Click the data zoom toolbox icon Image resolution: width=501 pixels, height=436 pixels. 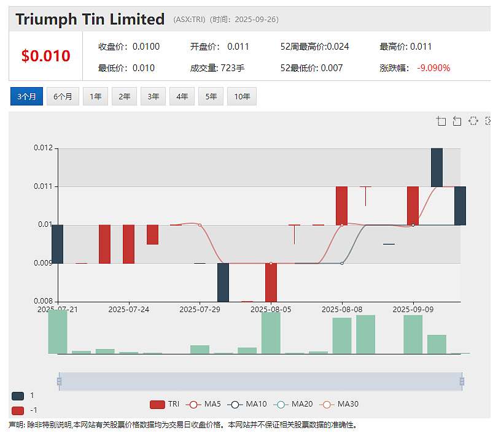tap(441, 121)
